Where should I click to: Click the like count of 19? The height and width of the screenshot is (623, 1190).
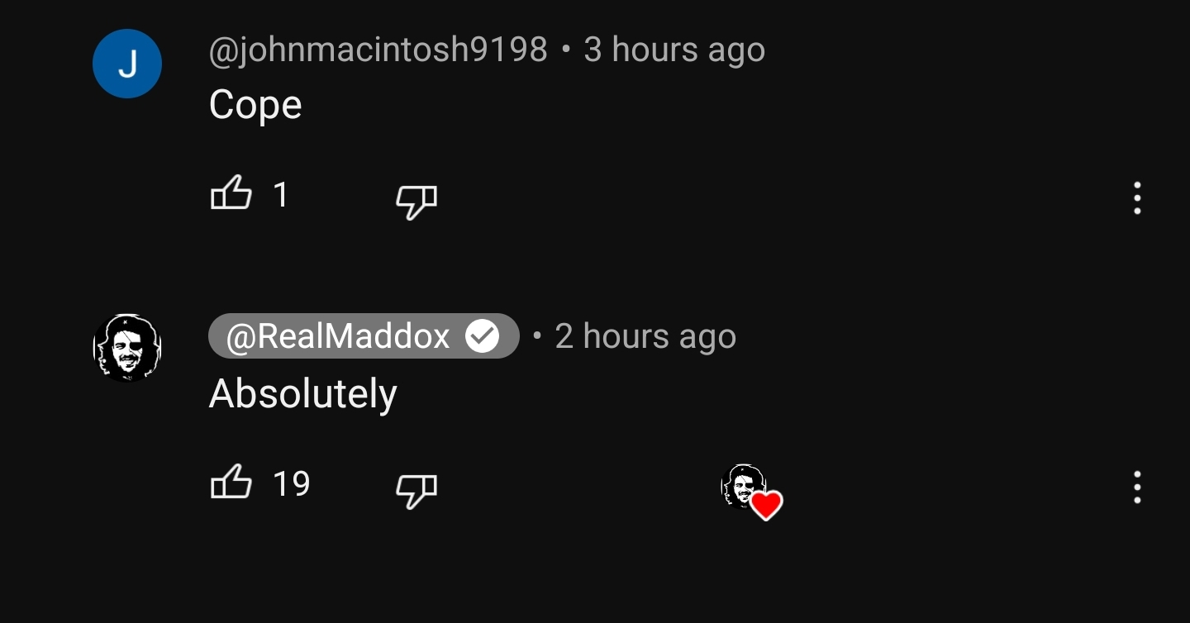(292, 483)
